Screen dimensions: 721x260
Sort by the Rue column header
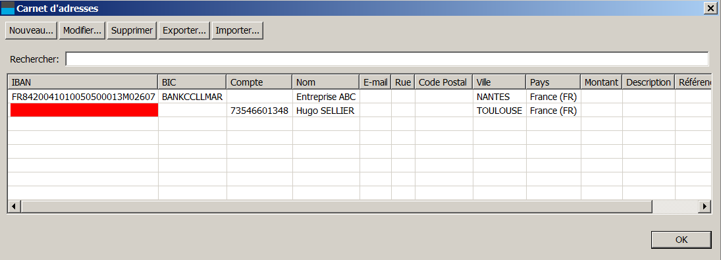pos(403,82)
